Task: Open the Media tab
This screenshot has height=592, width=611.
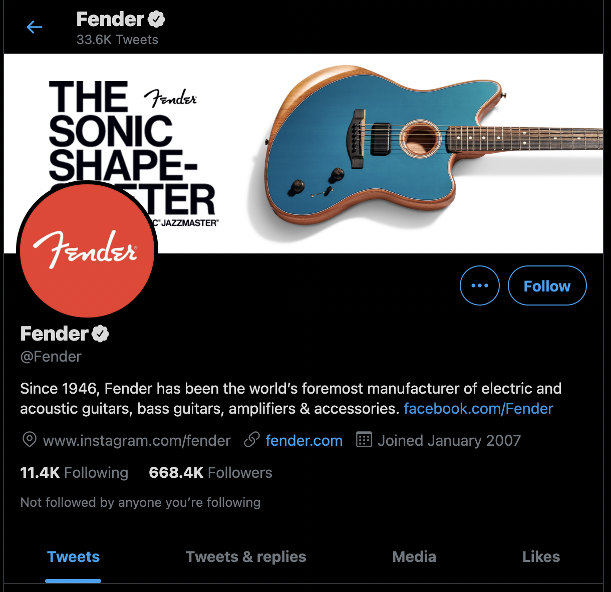Action: pyautogui.click(x=414, y=556)
